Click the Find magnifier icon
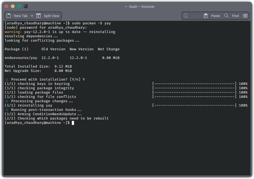The height and width of the screenshot is (179, 254). pos(226,16)
